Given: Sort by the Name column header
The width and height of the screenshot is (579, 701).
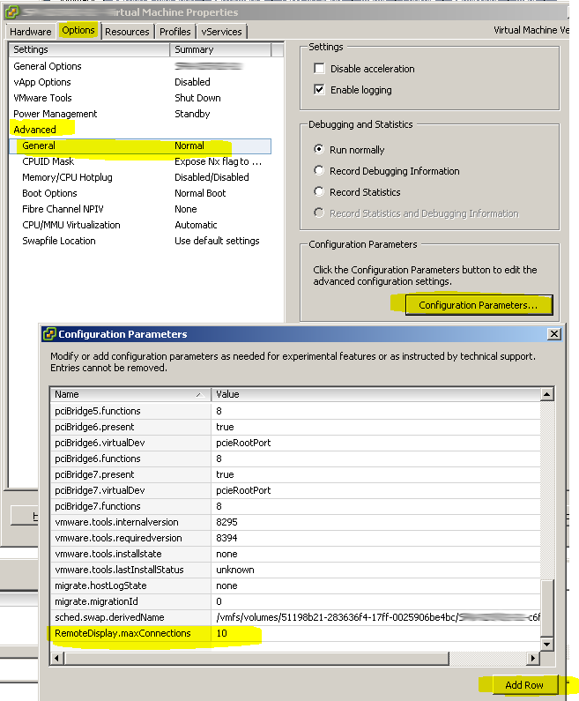Looking at the screenshot, I should click(130, 394).
